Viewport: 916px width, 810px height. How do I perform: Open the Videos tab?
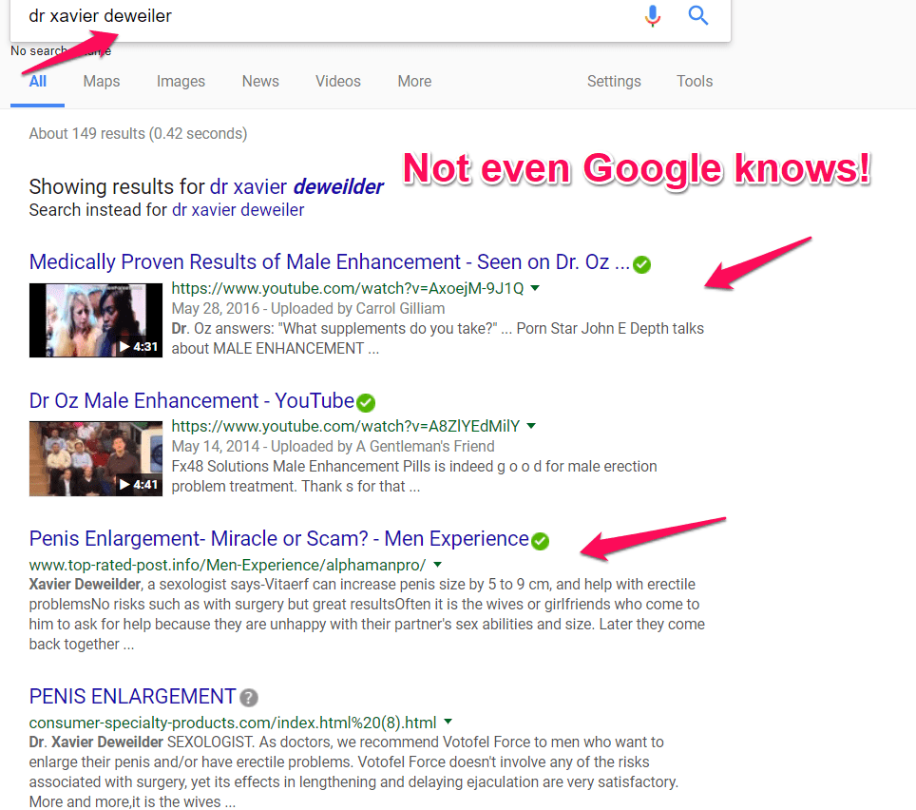[338, 81]
